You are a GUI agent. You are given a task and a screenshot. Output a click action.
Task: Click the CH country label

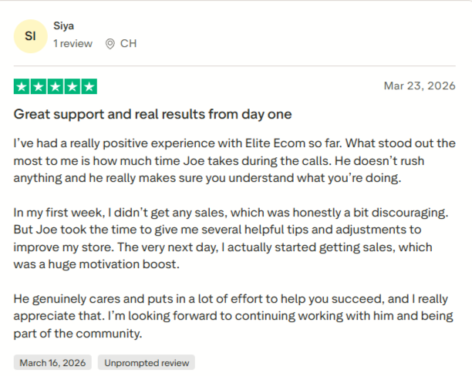[128, 44]
